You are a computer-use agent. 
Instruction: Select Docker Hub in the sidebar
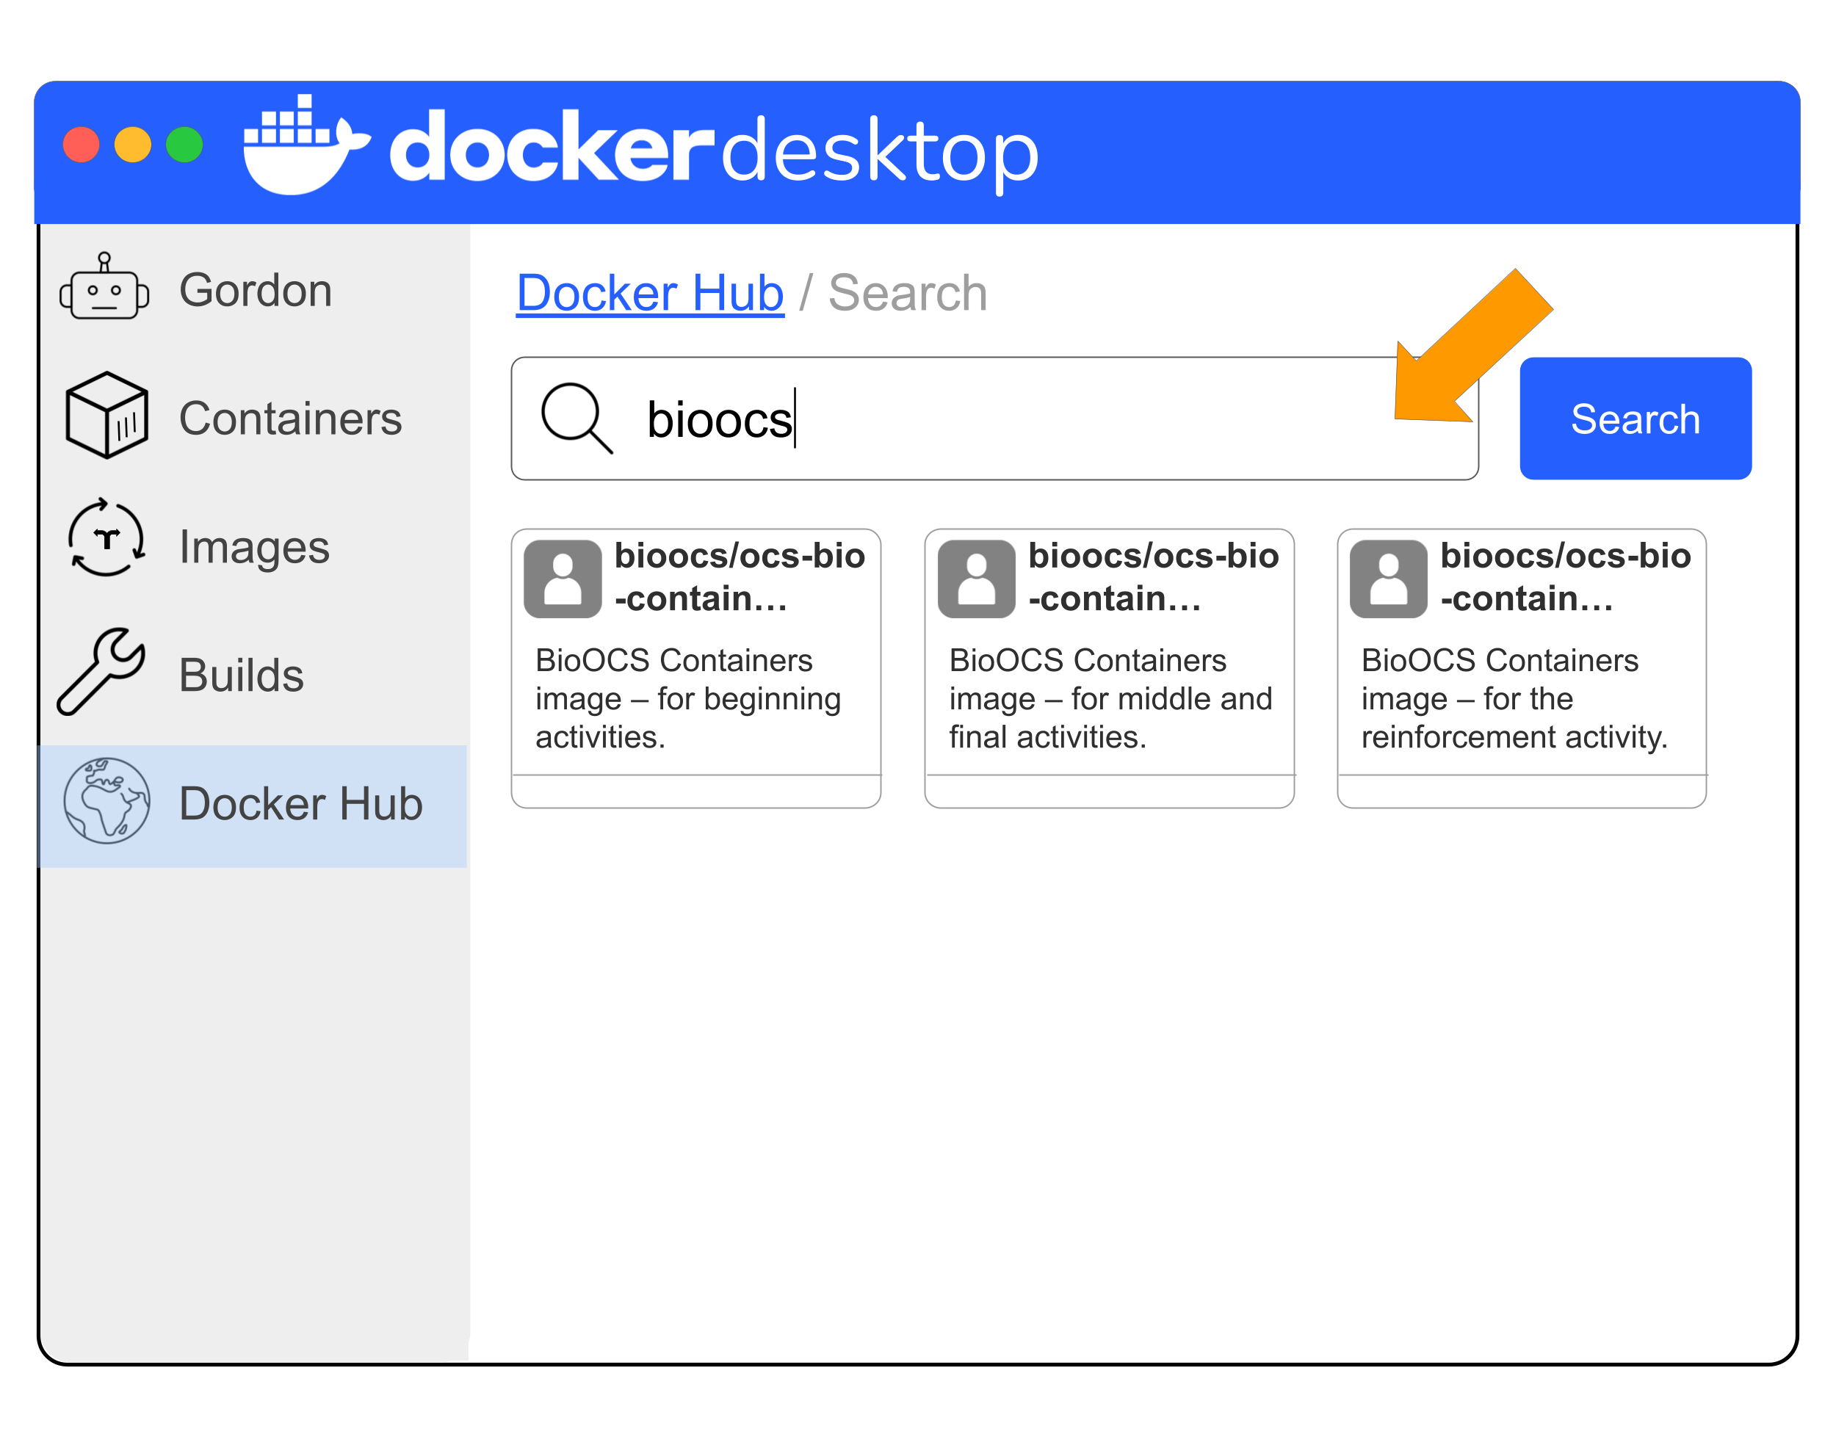[x=252, y=806]
